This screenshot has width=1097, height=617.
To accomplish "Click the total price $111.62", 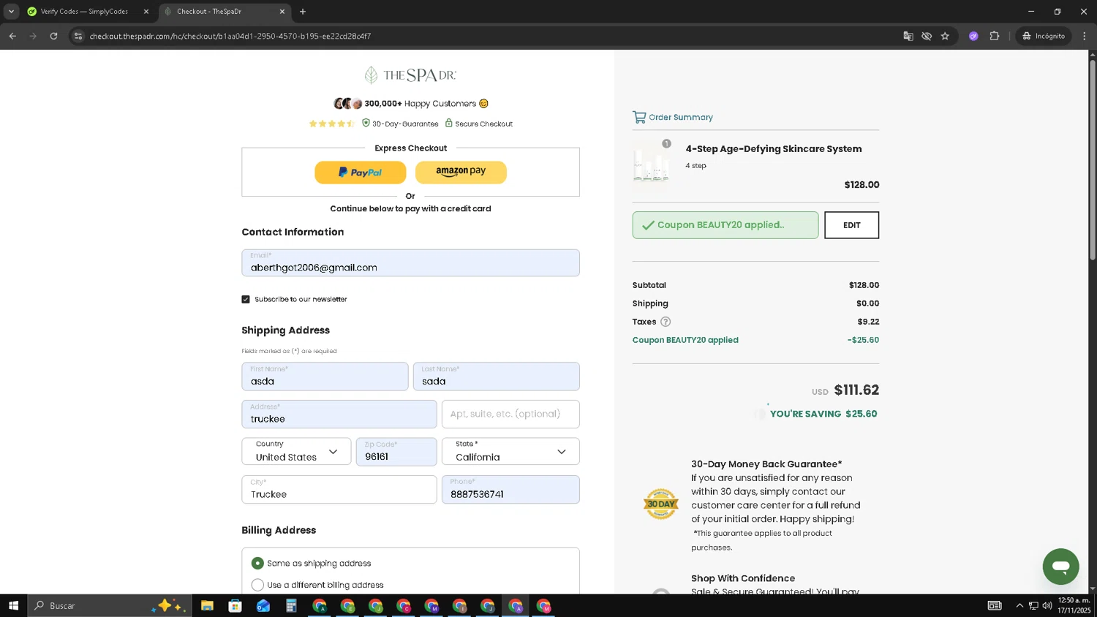I will tap(856, 390).
